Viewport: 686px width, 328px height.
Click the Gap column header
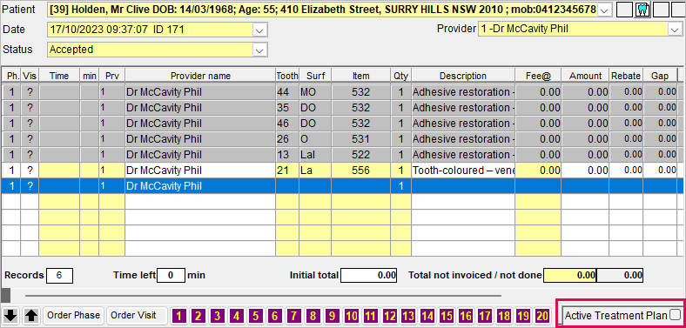(x=660, y=76)
